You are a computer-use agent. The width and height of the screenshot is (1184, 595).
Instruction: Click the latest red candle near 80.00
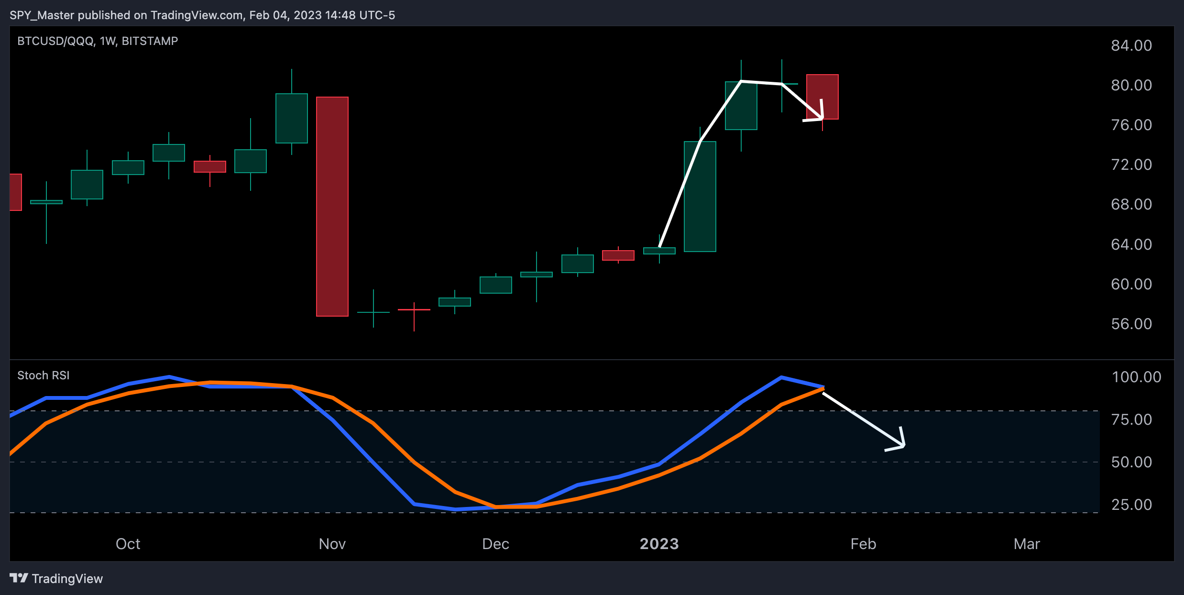click(x=822, y=97)
